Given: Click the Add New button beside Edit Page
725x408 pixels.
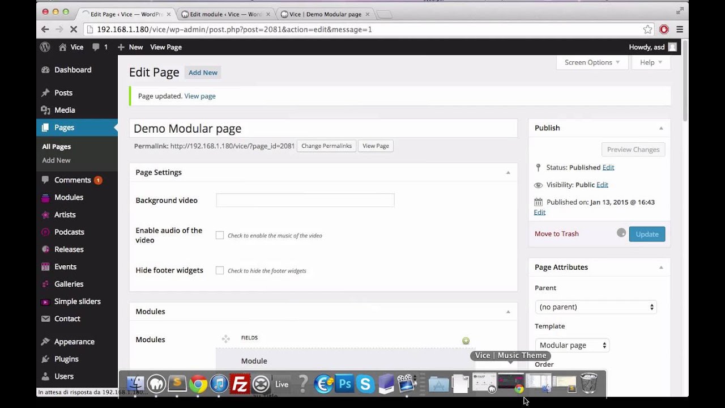Looking at the screenshot, I should (x=203, y=73).
